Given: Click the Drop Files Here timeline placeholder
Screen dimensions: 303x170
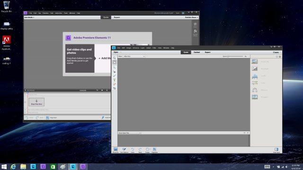Looking at the screenshot, I should pyautogui.click(x=36, y=102).
